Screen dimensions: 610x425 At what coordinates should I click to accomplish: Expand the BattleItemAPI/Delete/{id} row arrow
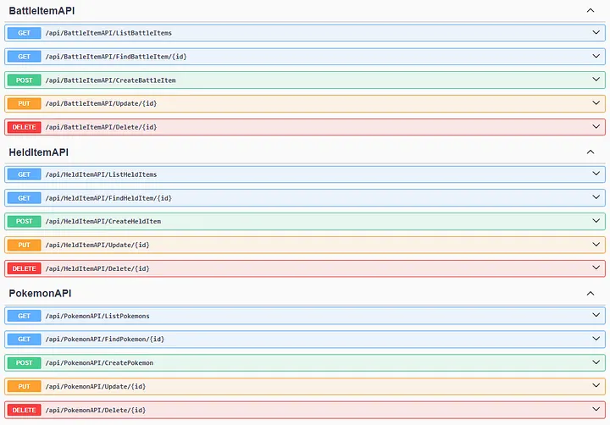(596, 127)
